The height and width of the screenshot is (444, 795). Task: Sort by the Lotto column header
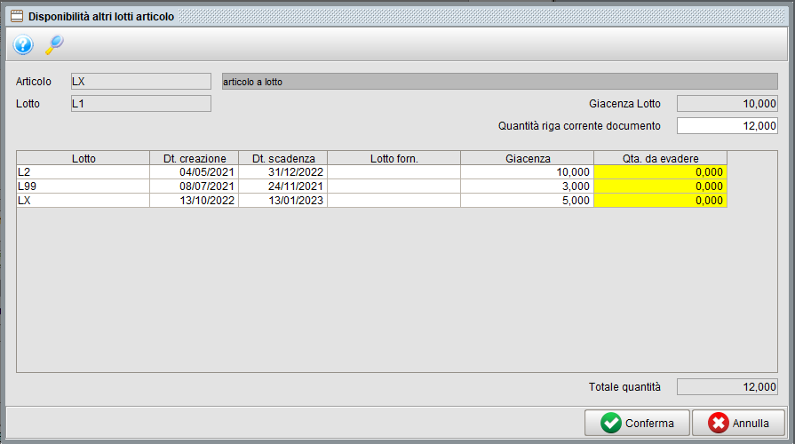[x=83, y=158]
